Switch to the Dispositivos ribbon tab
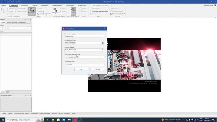Screen dimensions: 217x122 24,5
